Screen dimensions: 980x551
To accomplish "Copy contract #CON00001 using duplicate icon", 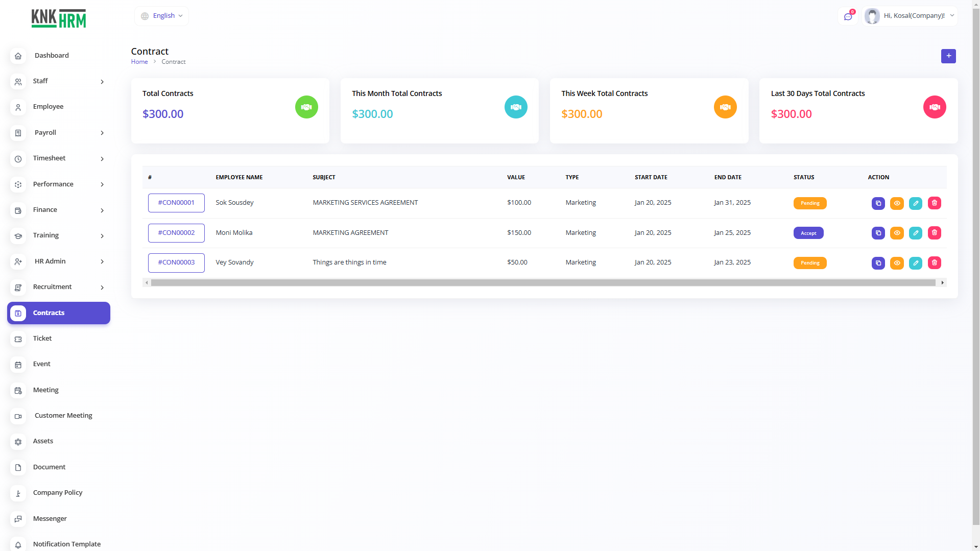I will pos(878,203).
